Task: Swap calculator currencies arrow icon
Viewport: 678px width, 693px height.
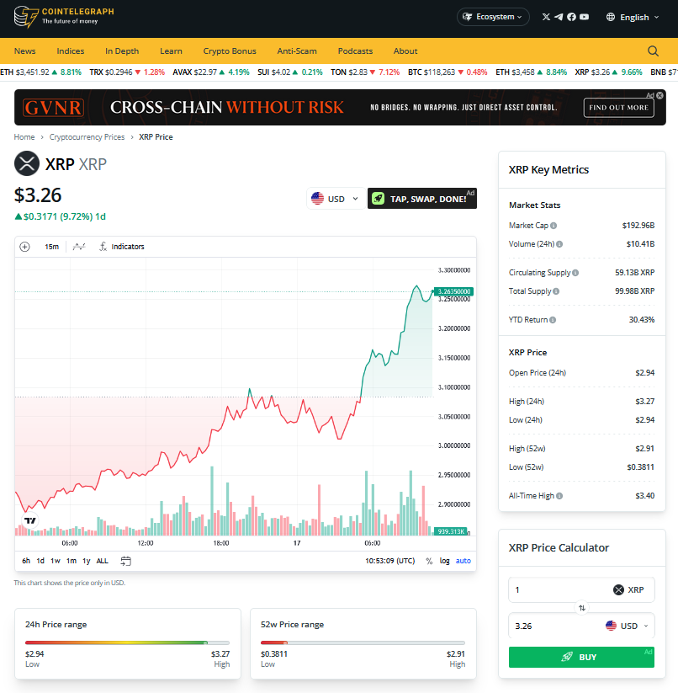Action: coord(582,608)
